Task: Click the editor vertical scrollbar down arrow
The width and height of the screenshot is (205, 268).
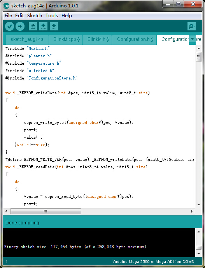Action: pos(199,205)
